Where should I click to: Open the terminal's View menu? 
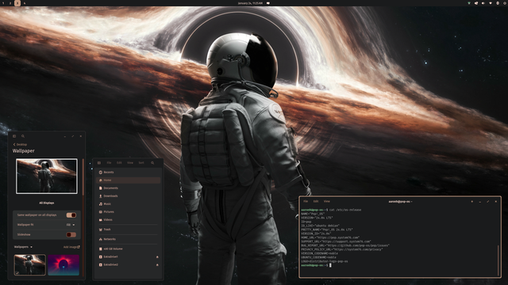pos(326,201)
